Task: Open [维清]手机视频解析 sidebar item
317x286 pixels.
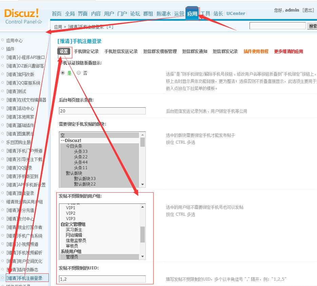Action: 24,253
